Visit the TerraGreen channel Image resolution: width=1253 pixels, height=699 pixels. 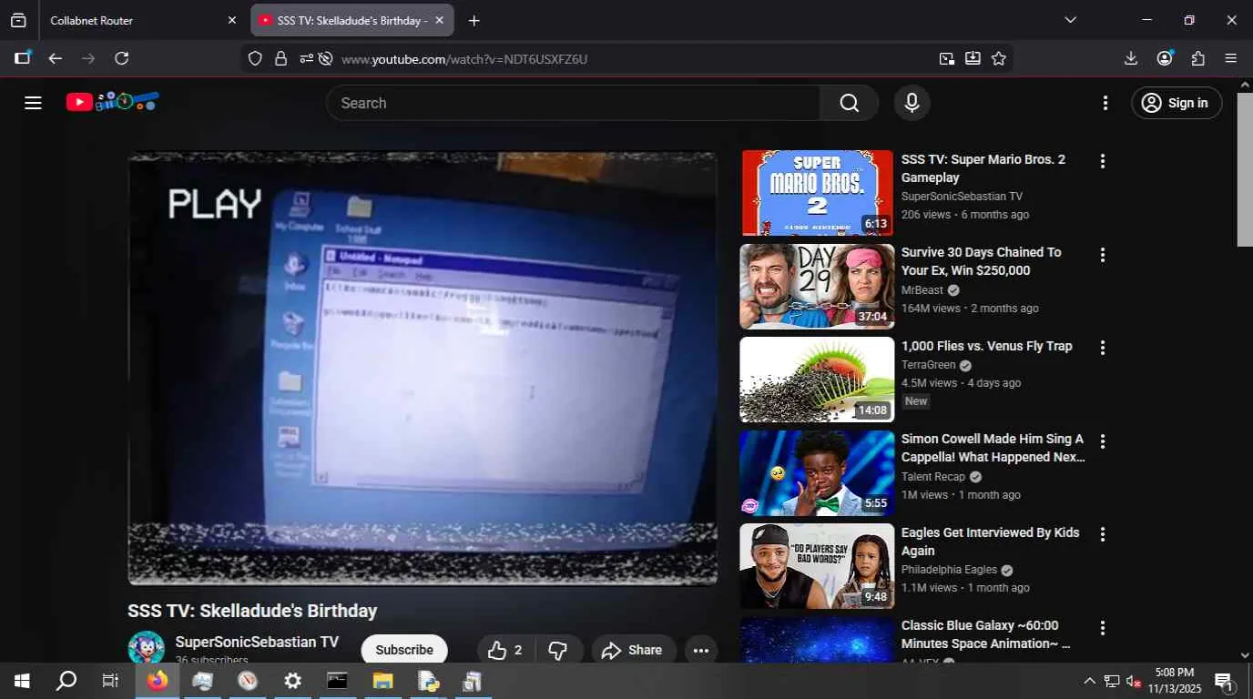(x=929, y=365)
